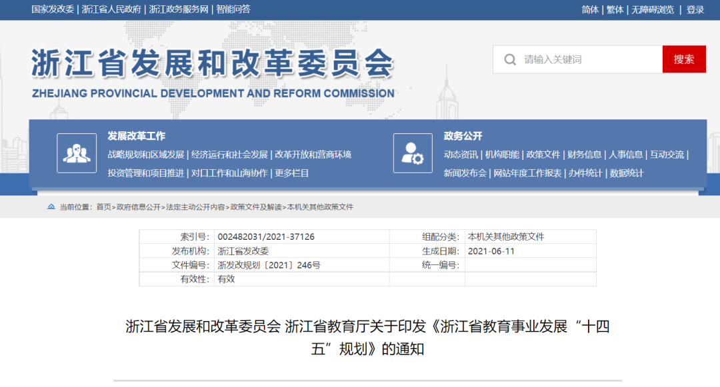Open 浙江省人民政府 link
This screenshot has width=720, height=387.
[111, 9]
